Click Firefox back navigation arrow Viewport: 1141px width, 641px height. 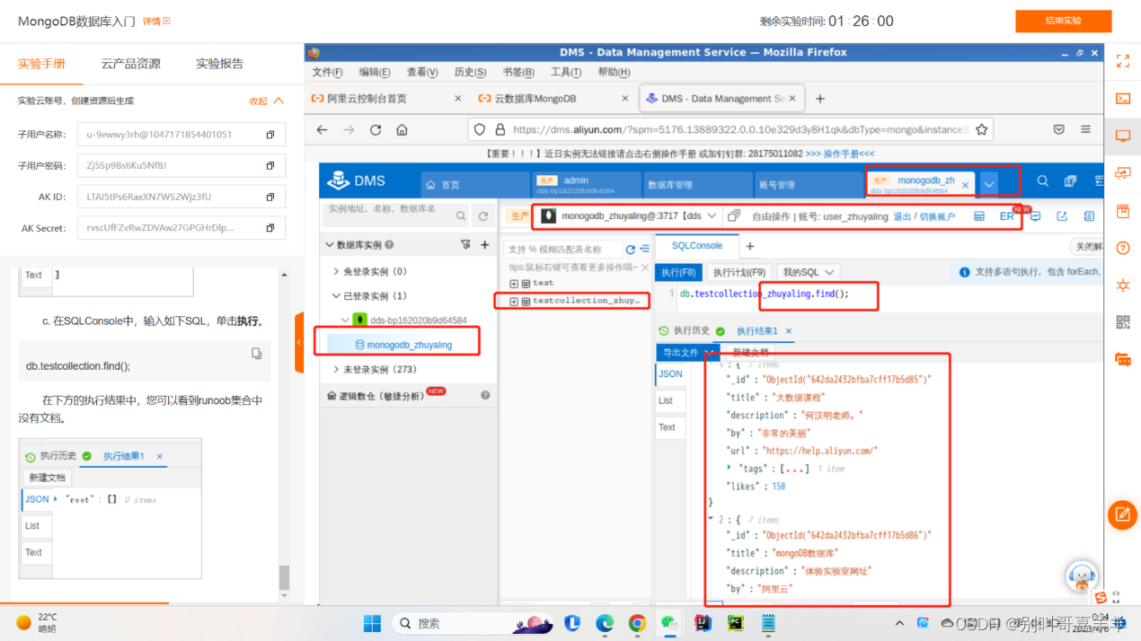click(x=322, y=129)
